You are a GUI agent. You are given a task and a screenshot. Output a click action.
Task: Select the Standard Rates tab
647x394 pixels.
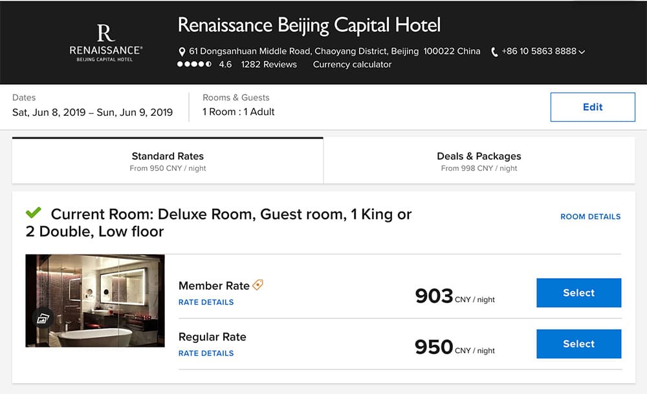pos(167,161)
